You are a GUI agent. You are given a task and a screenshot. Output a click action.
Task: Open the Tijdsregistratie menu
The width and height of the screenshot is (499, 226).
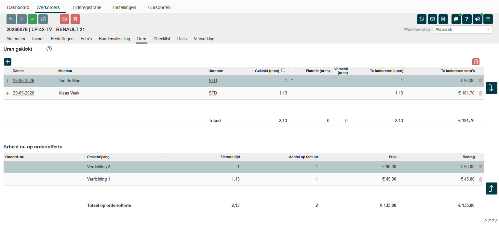coord(86,7)
